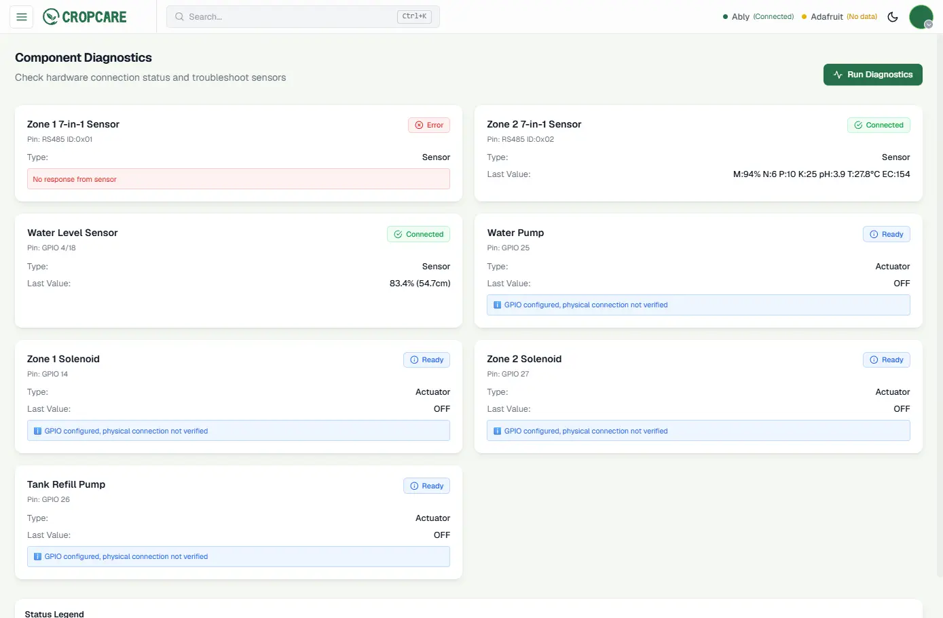Screen dimensions: 943x618
Task: Click the info icon on Tank Refill Pump badge
Action: (414, 486)
